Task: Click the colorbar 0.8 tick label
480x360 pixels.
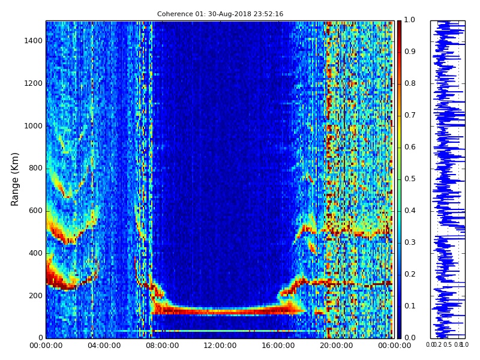Action: (x=410, y=83)
